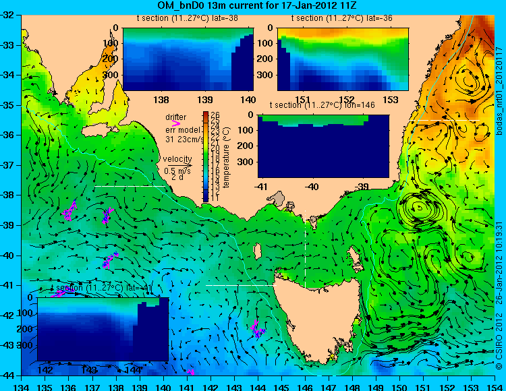Screen dimensions: 506x391
Task: Click the "-32" latitude axis label
Action: pyautogui.click(x=7, y=15)
